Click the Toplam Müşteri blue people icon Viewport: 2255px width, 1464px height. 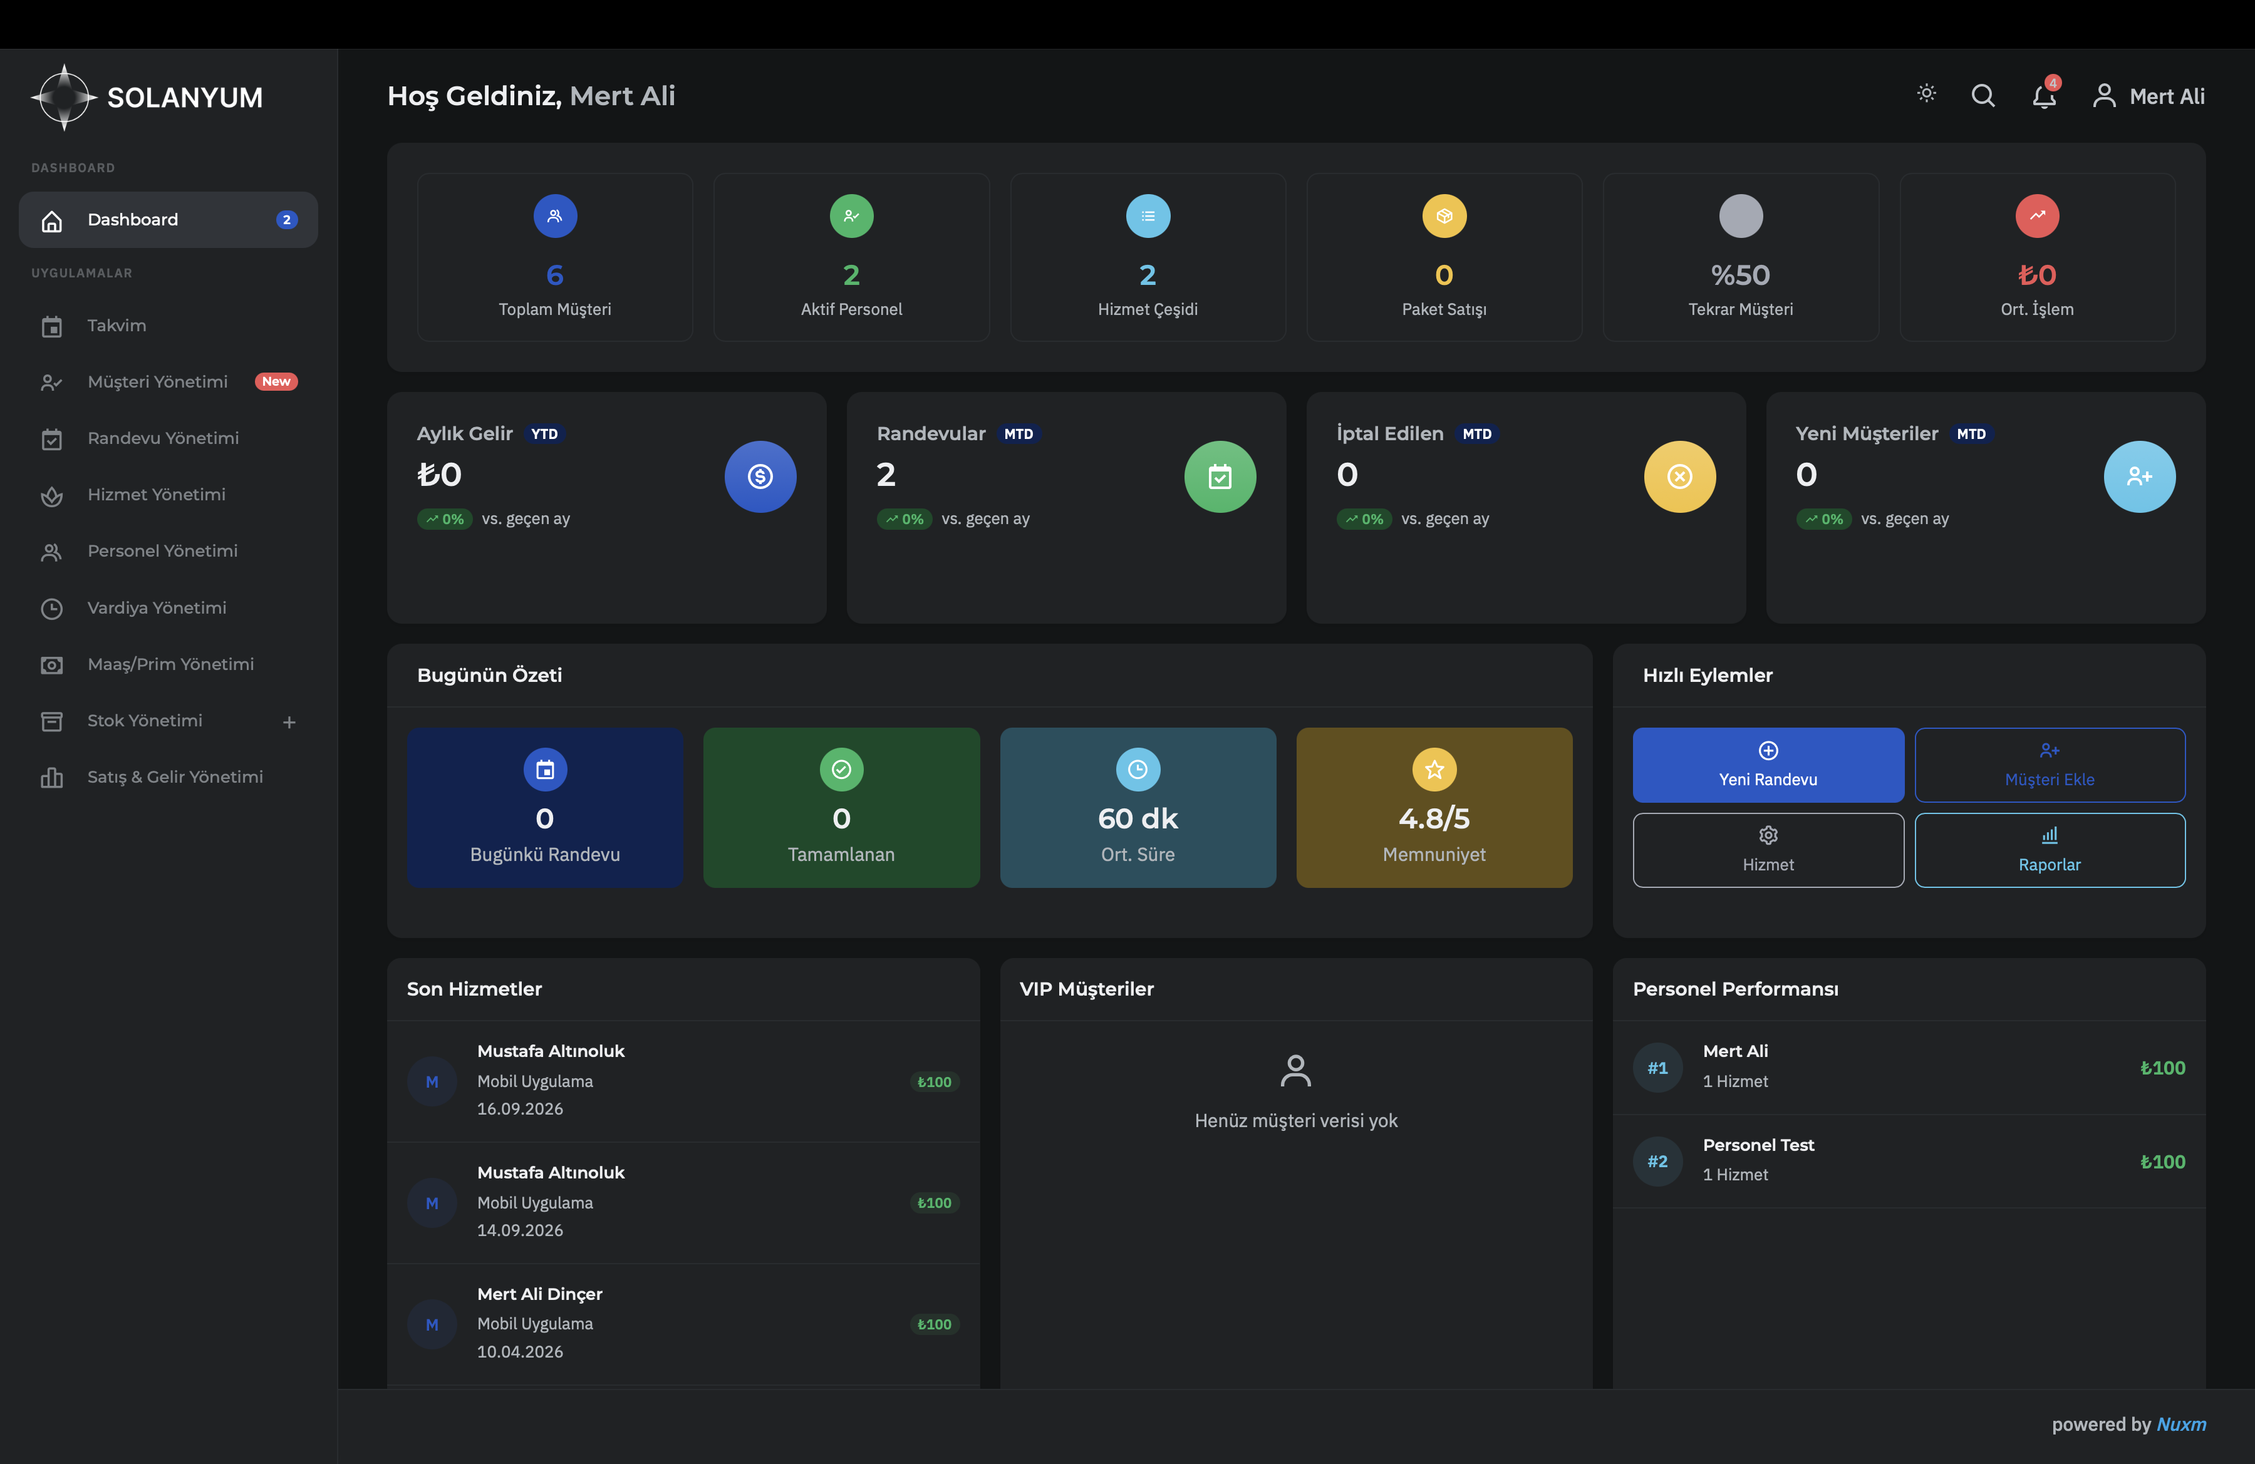(555, 216)
